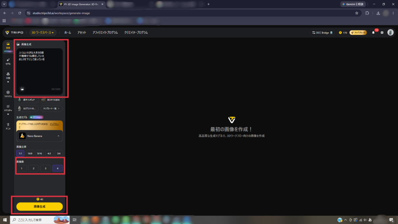Click the image upload icon in prompt box
The height and width of the screenshot is (224, 398).
point(22,89)
